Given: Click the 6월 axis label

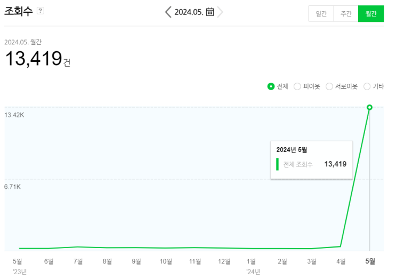Looking at the screenshot, I should click(49, 261).
